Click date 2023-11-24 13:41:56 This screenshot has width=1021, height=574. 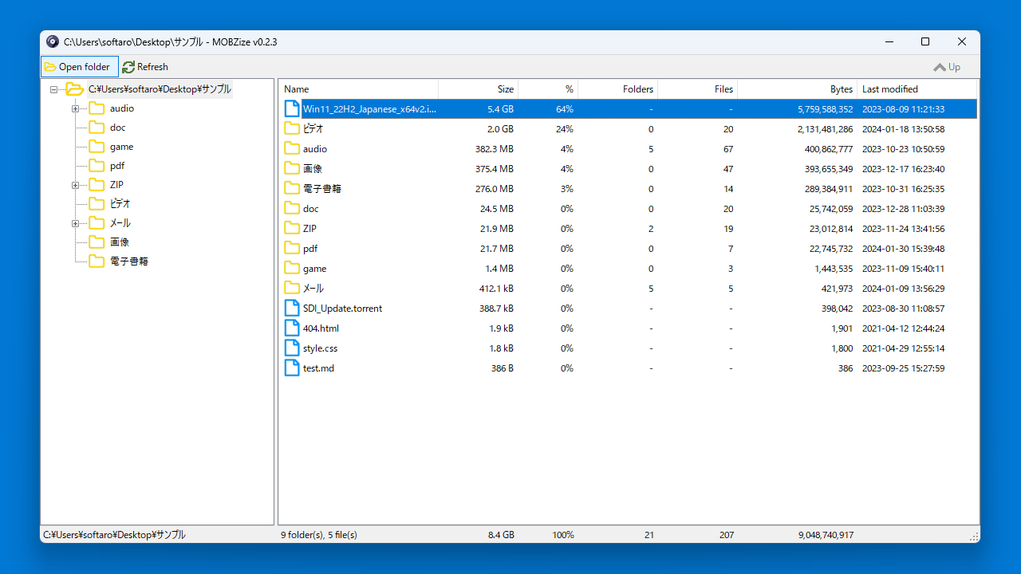click(x=903, y=229)
